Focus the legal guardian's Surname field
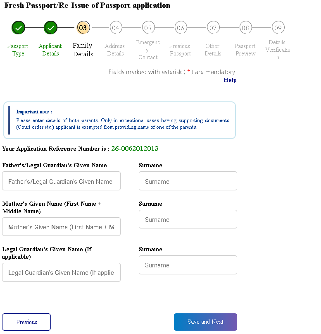 [x=188, y=265]
